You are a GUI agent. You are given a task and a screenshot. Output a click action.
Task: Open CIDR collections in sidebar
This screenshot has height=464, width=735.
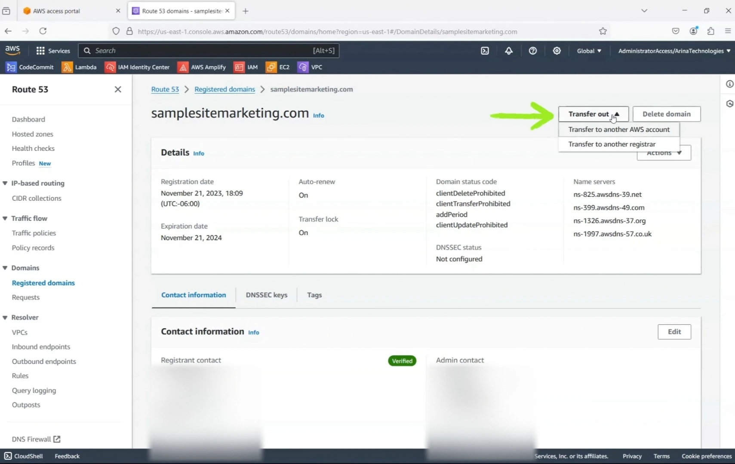coord(37,198)
